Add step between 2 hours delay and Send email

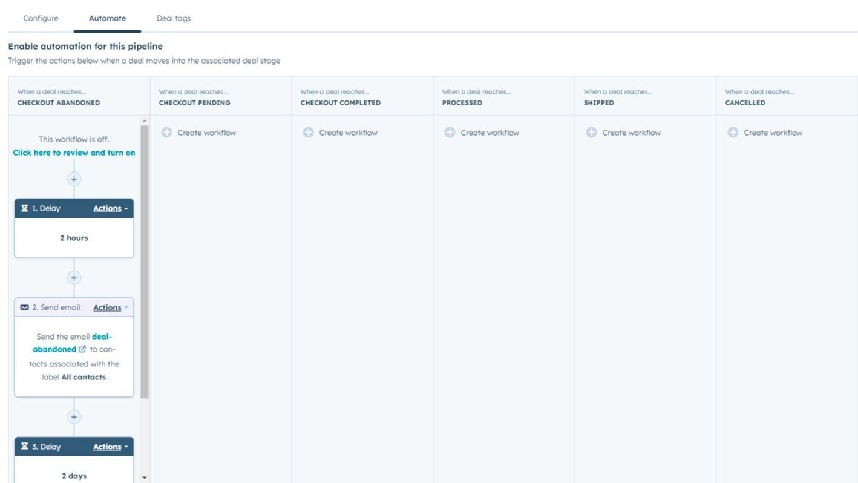[x=74, y=278]
